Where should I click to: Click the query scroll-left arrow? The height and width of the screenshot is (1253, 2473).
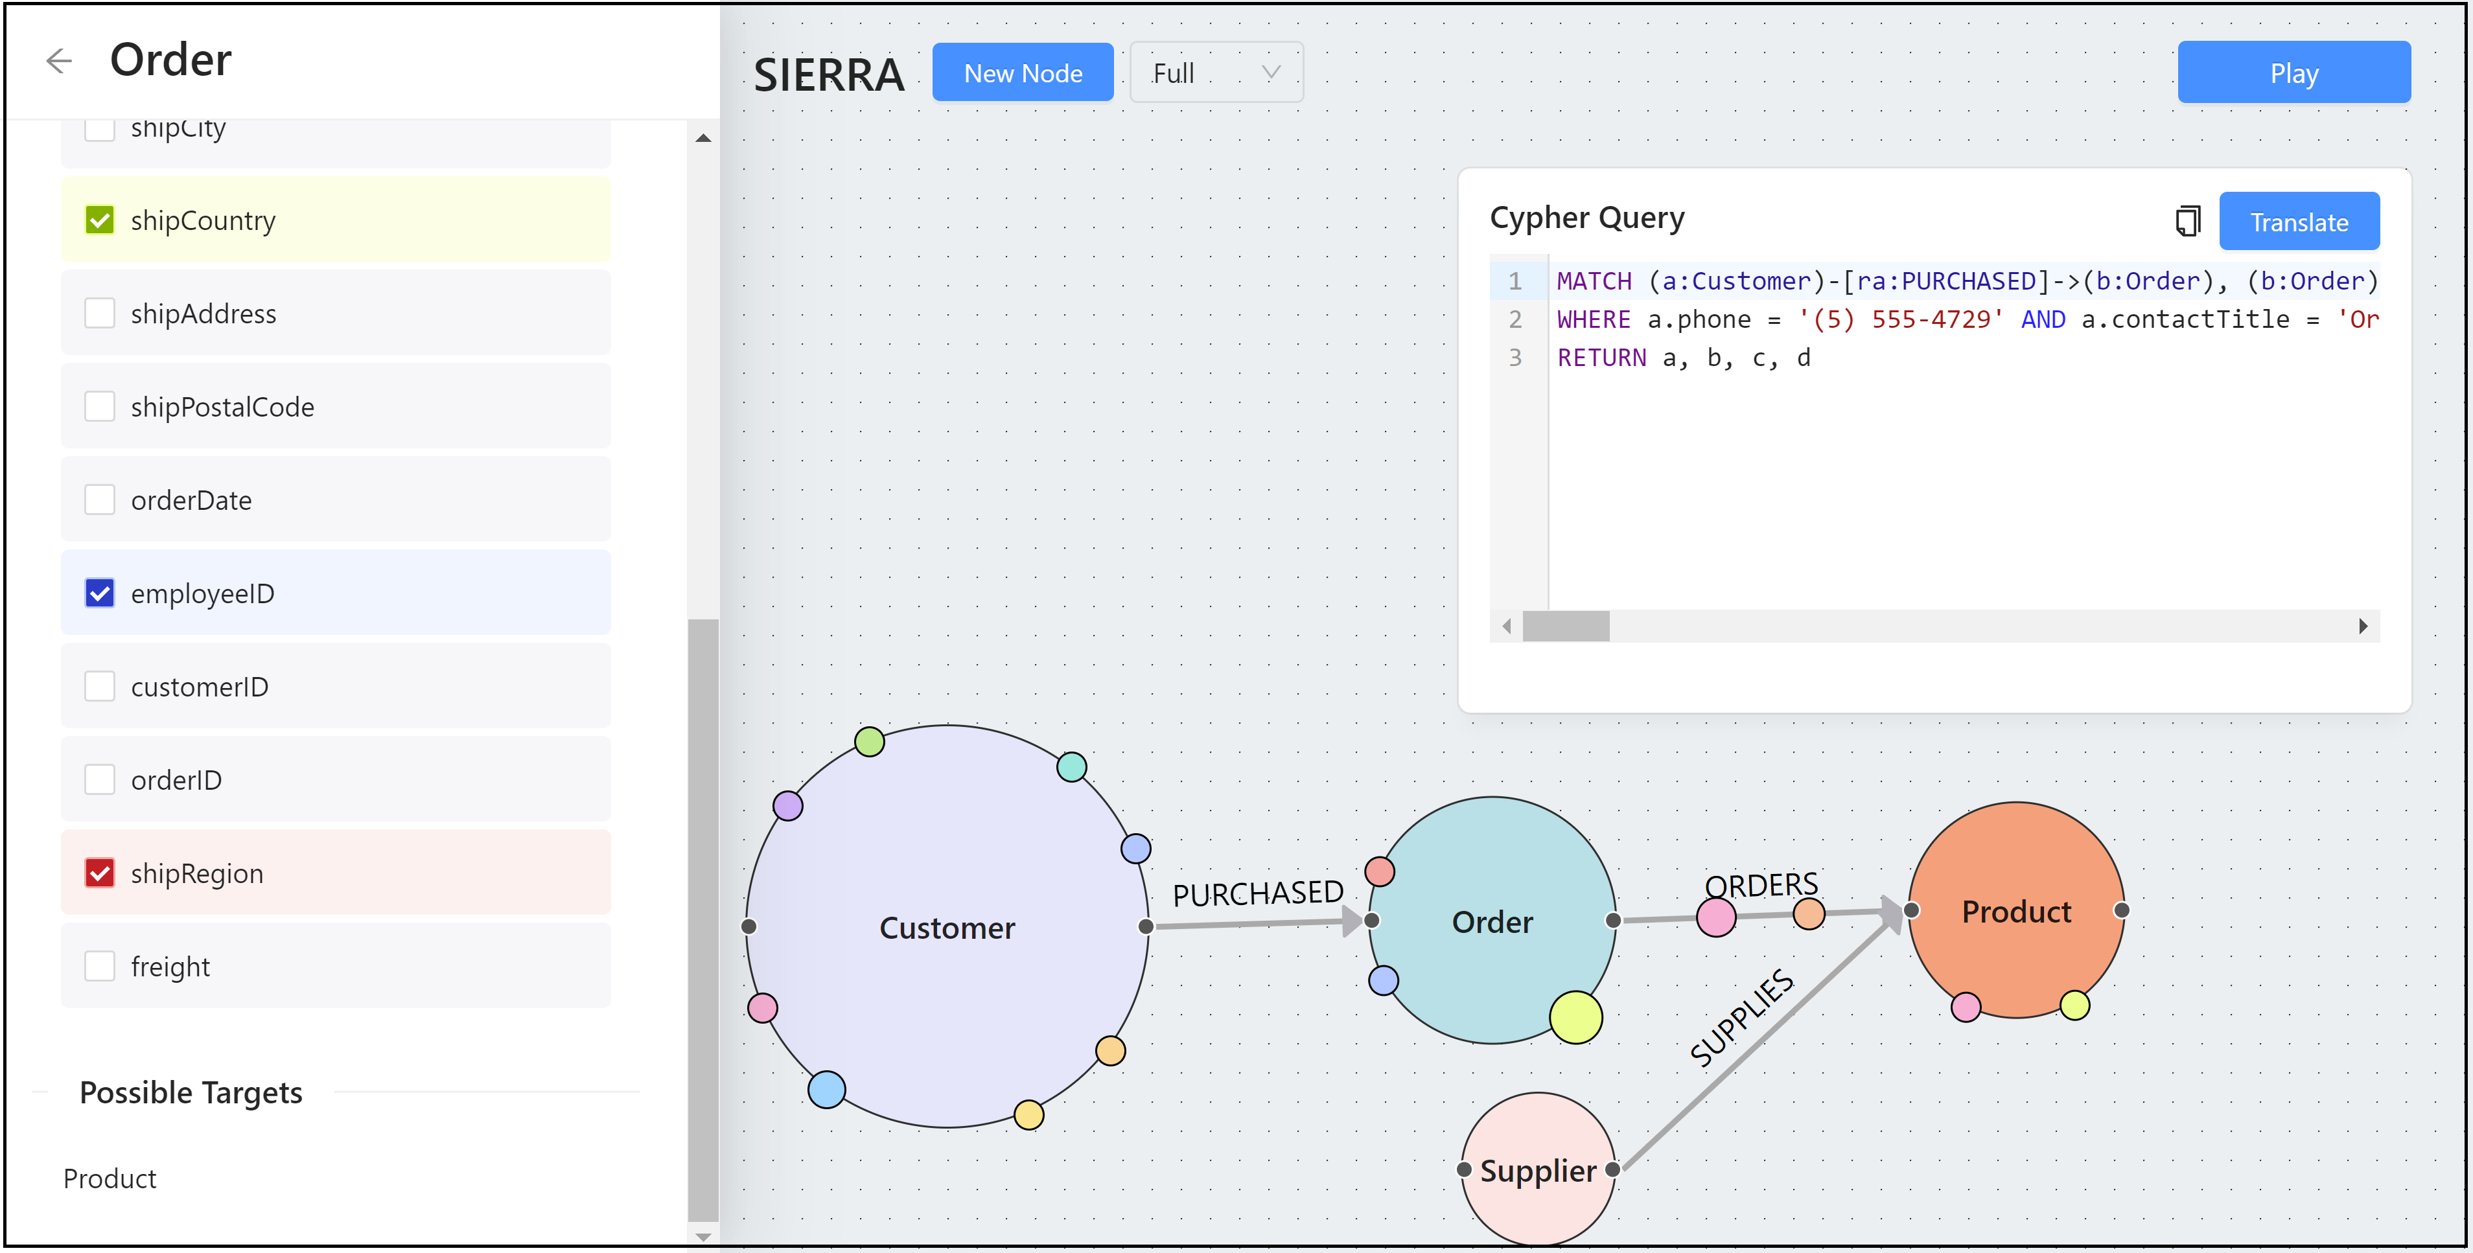(1506, 626)
